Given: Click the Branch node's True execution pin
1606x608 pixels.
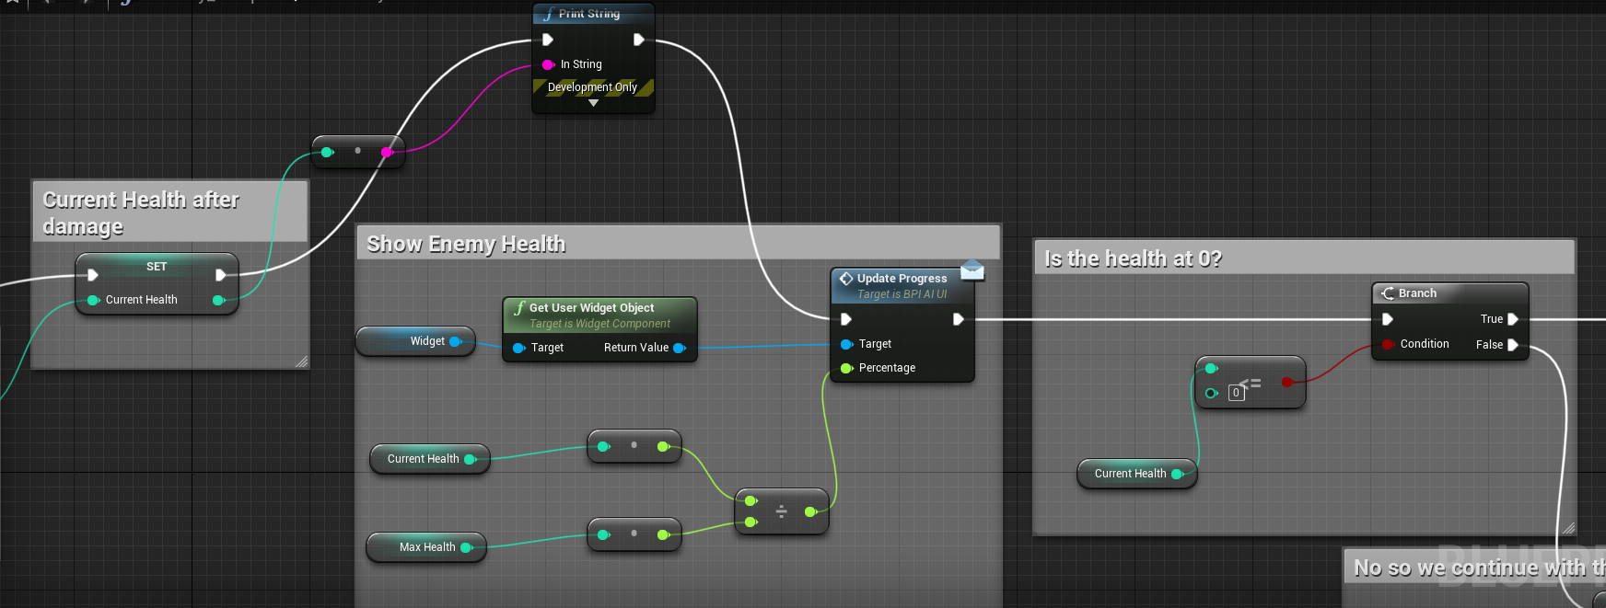Looking at the screenshot, I should 1512,319.
